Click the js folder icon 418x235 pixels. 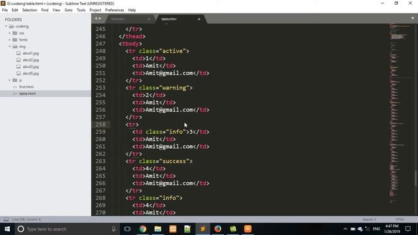[x=15, y=80]
